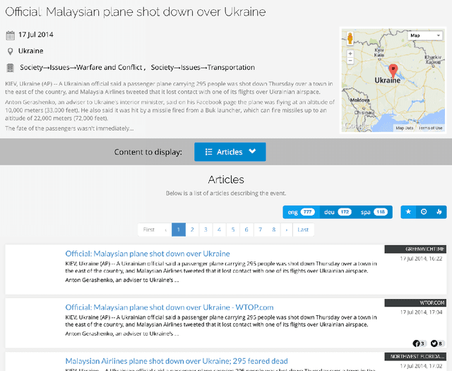
Task: Click Twitter share count on WTOP article
Action: click(x=436, y=343)
